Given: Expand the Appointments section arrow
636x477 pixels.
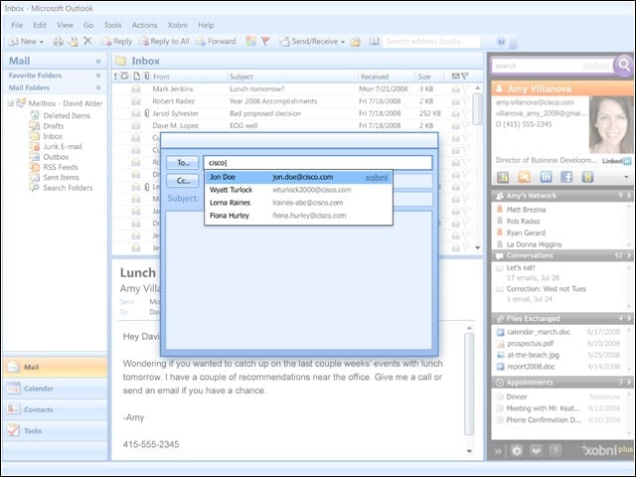Looking at the screenshot, I should point(629,382).
